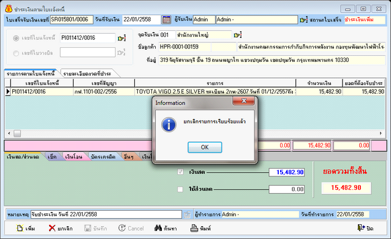Click the grid's horizontal scrollbar right arrow

[381, 133]
